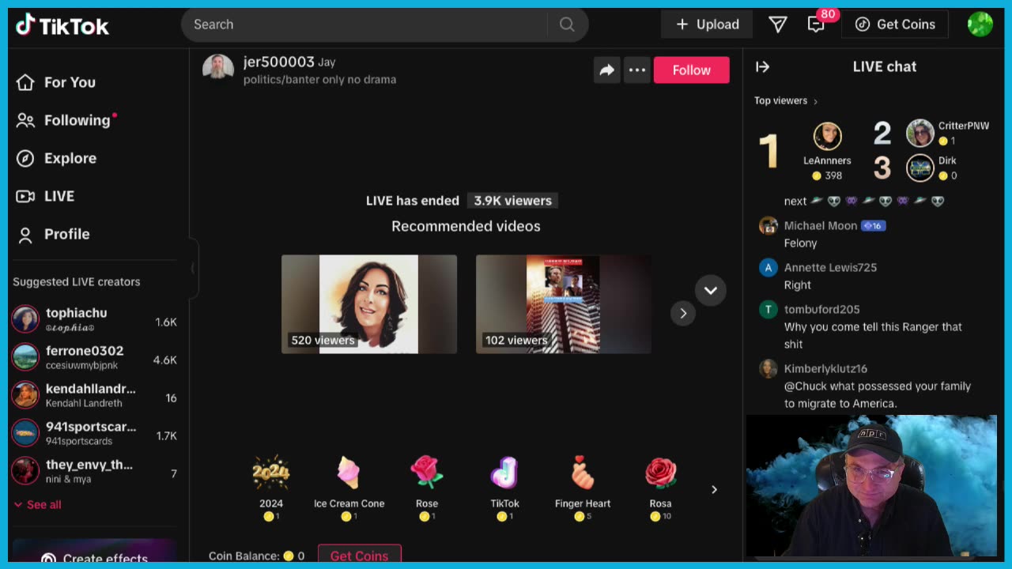Click Create effects button
1012x569 pixels.
coord(95,553)
